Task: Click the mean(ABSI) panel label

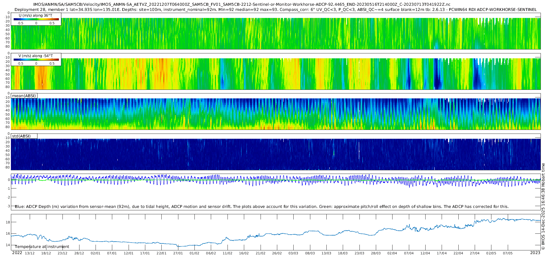Action: (x=24, y=96)
